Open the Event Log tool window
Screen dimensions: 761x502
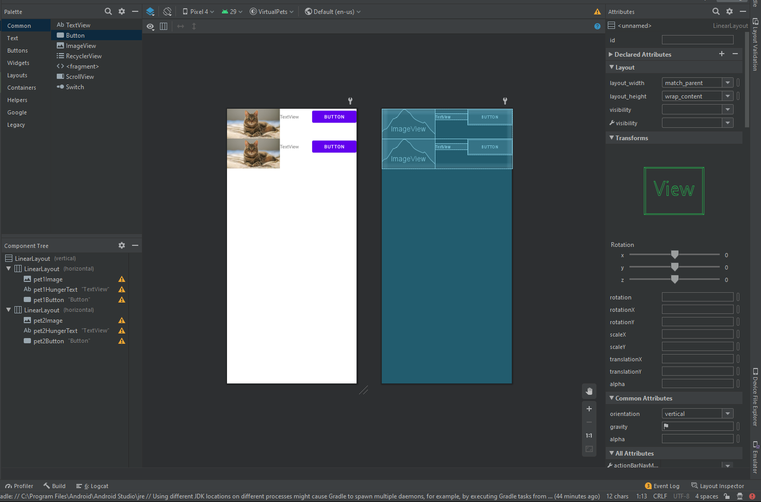pyautogui.click(x=662, y=486)
